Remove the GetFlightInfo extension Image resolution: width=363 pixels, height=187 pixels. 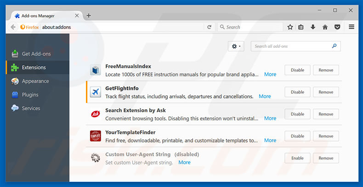(326, 92)
